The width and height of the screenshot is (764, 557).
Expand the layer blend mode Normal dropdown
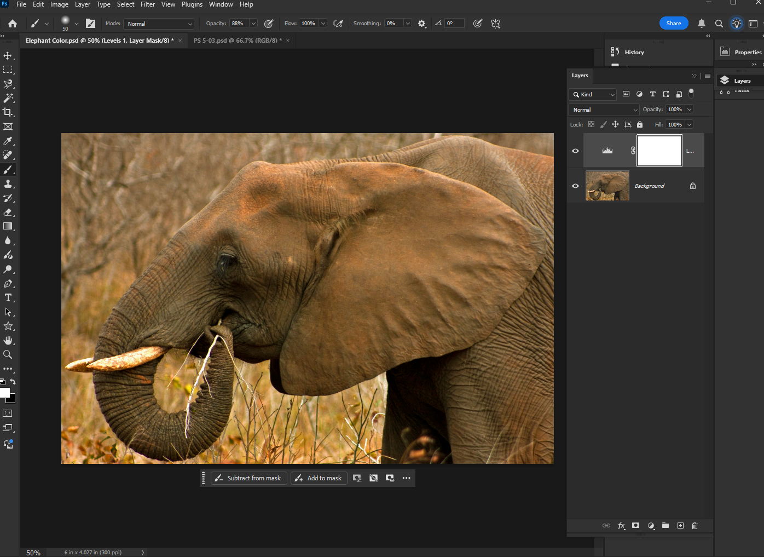(604, 110)
